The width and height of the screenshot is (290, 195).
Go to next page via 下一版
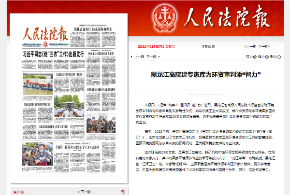(82, 192)
